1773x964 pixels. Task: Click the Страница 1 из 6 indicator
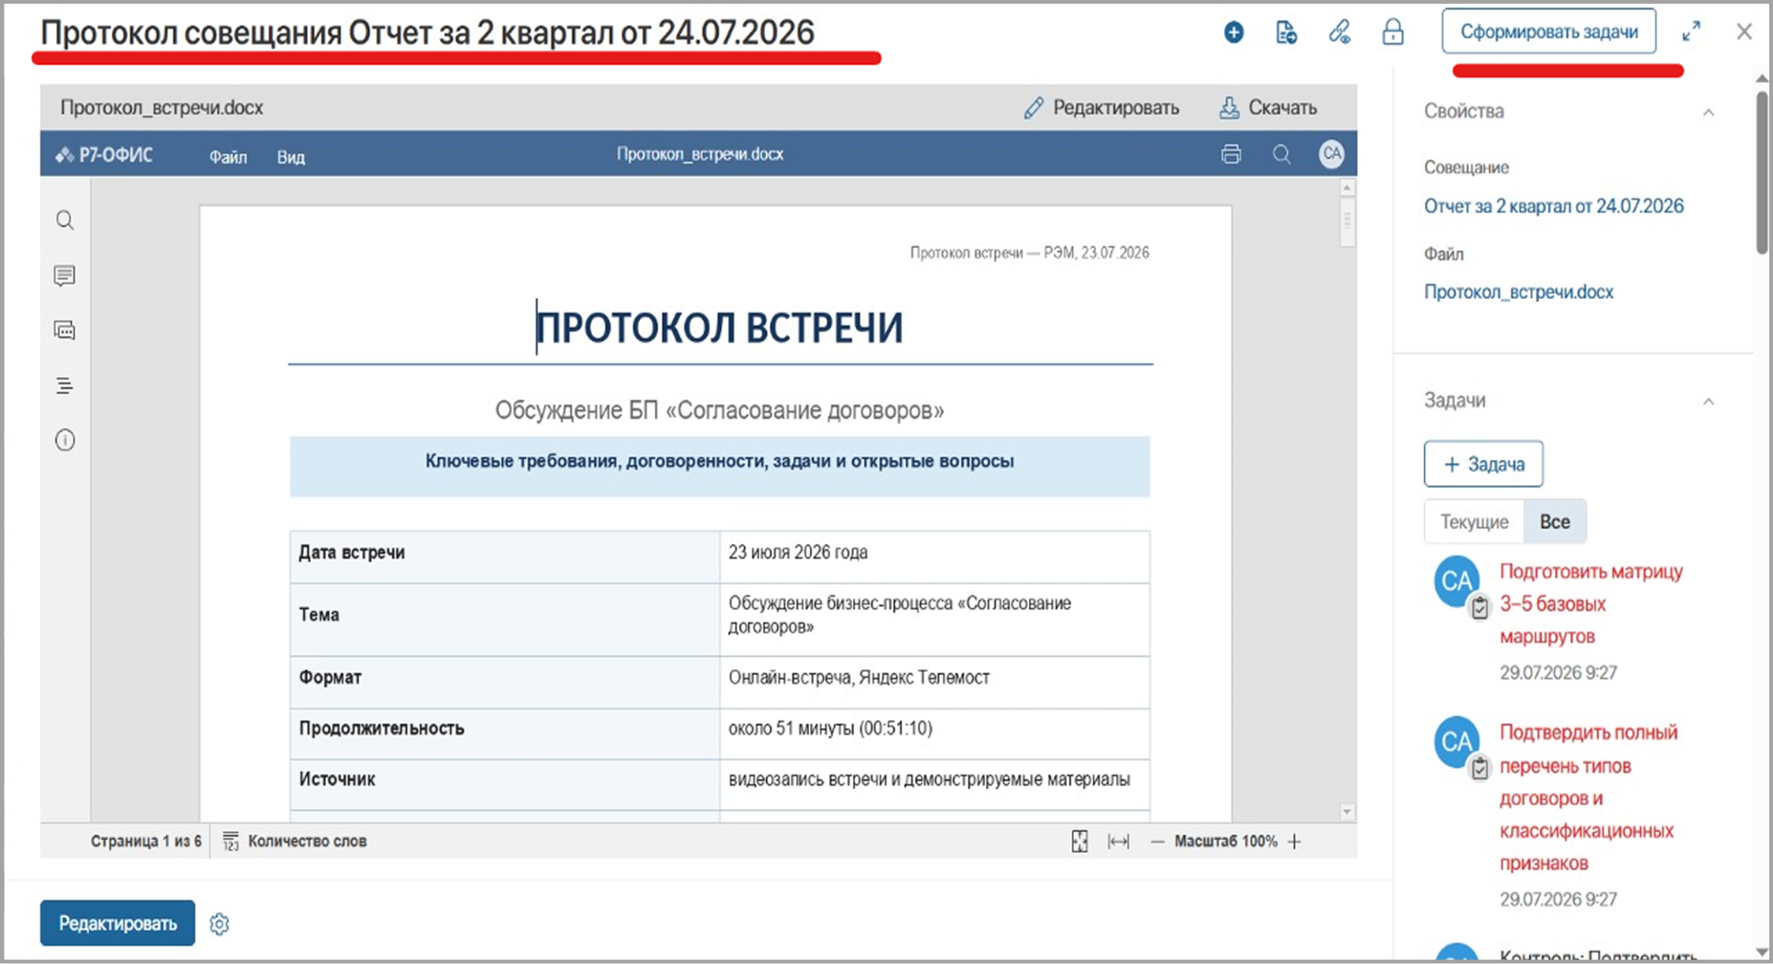pyautogui.click(x=146, y=841)
